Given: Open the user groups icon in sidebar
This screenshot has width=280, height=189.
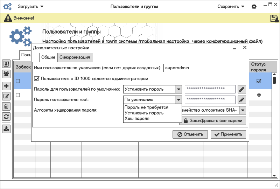Looking at the screenshot, I should point(6,73).
